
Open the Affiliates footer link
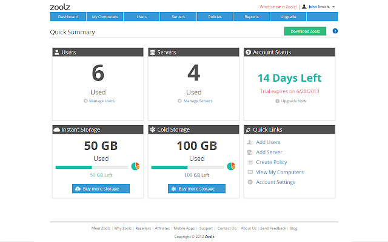[x=162, y=229]
